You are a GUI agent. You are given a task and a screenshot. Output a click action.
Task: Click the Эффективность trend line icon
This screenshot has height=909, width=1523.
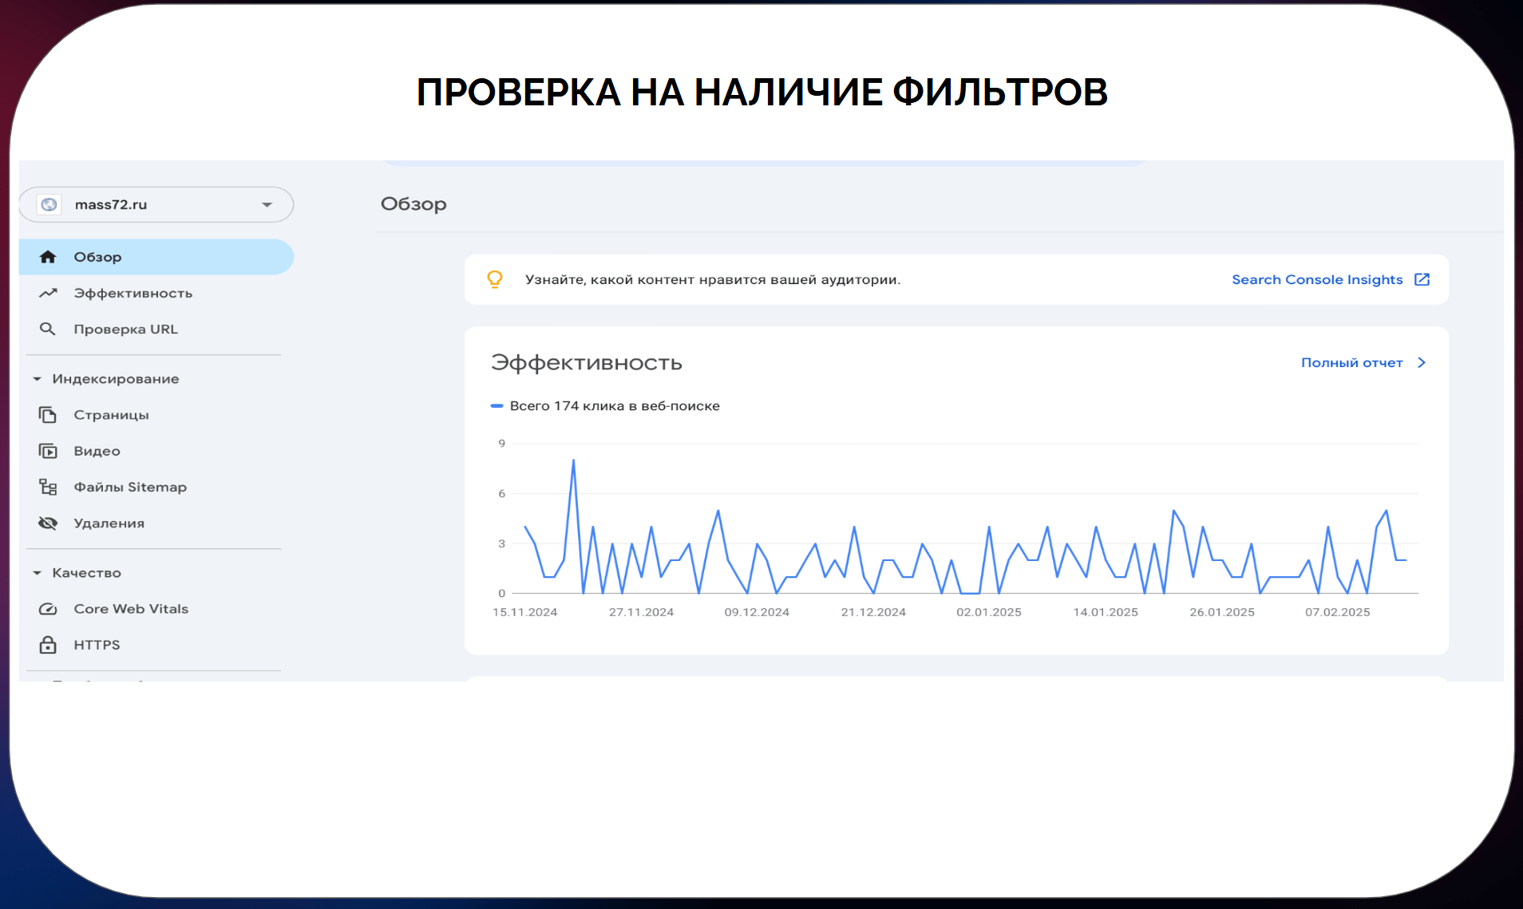[x=48, y=293]
